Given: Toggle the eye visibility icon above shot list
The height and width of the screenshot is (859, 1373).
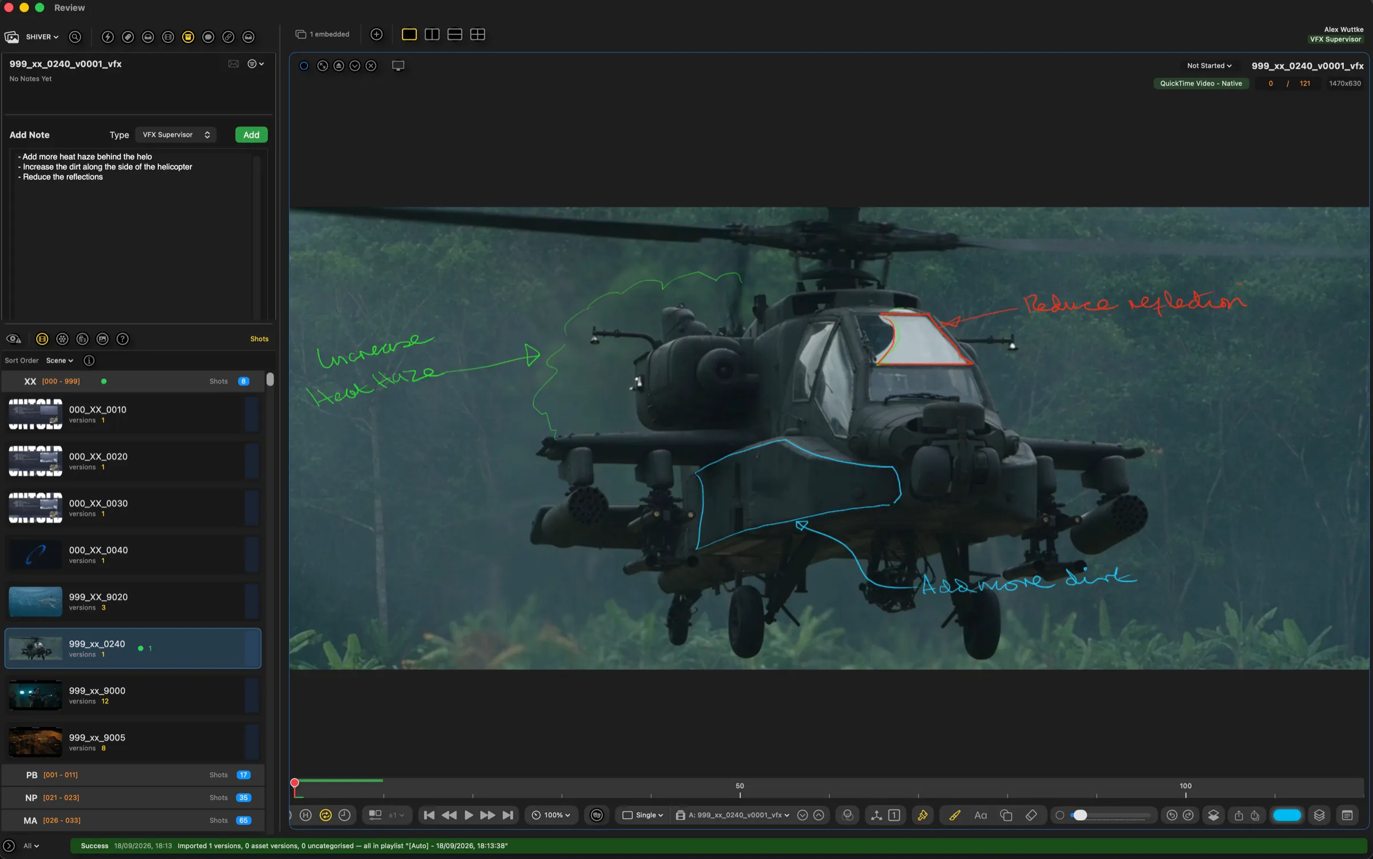Looking at the screenshot, I should (x=14, y=339).
